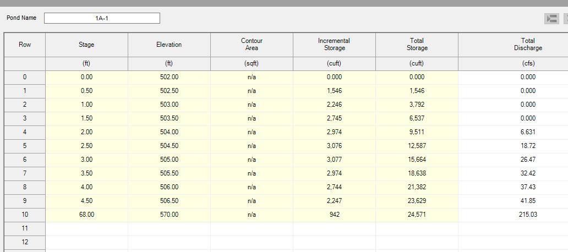This screenshot has width=568, height=252.
Task: Click Incremental Storage cell 3,077
Action: (334, 160)
